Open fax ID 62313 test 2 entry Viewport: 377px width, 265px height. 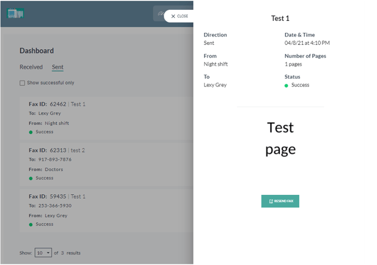click(x=56, y=150)
